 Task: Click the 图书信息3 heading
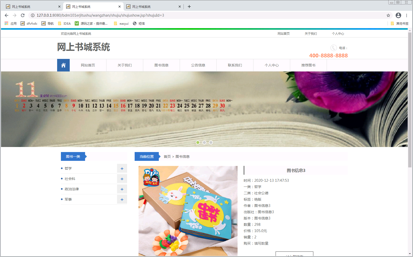[x=296, y=170]
